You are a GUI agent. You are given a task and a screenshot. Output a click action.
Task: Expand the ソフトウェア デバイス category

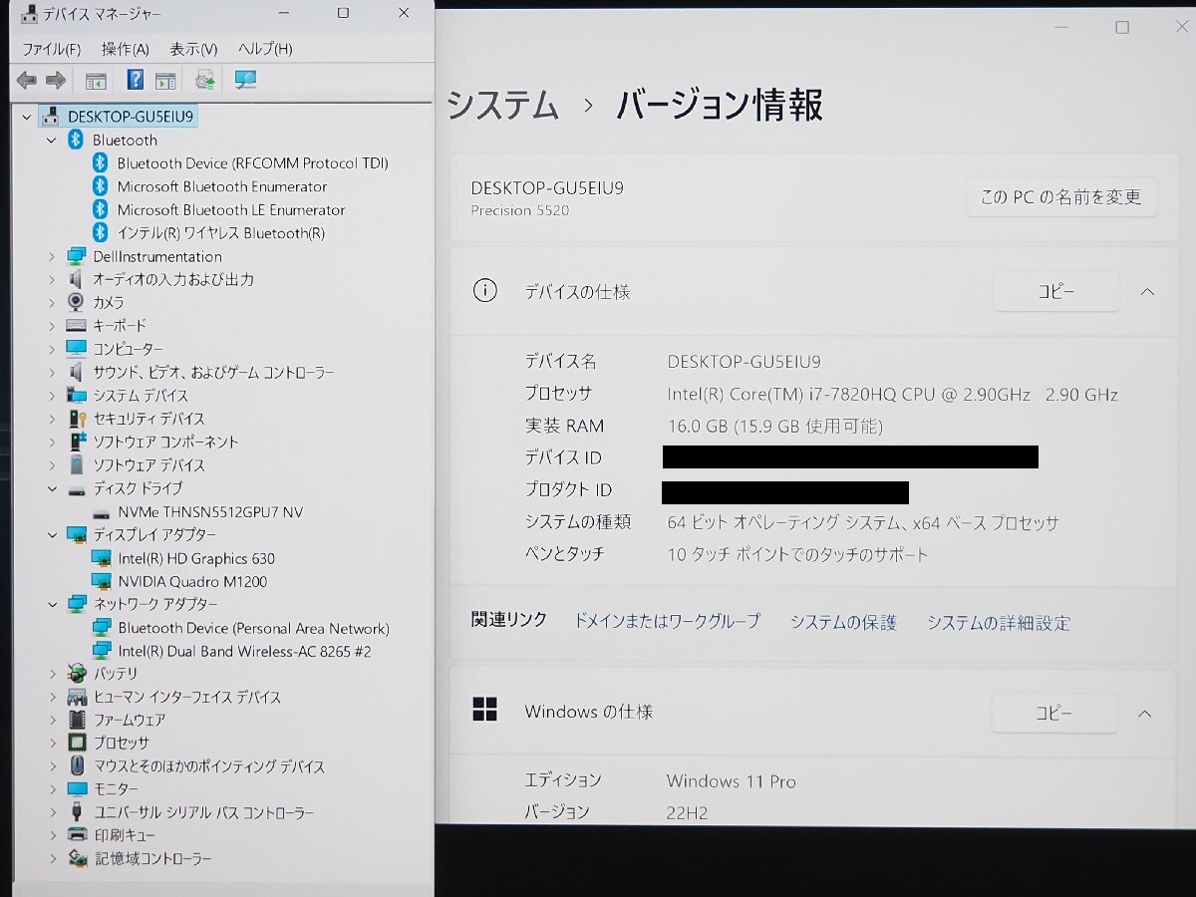(52, 465)
